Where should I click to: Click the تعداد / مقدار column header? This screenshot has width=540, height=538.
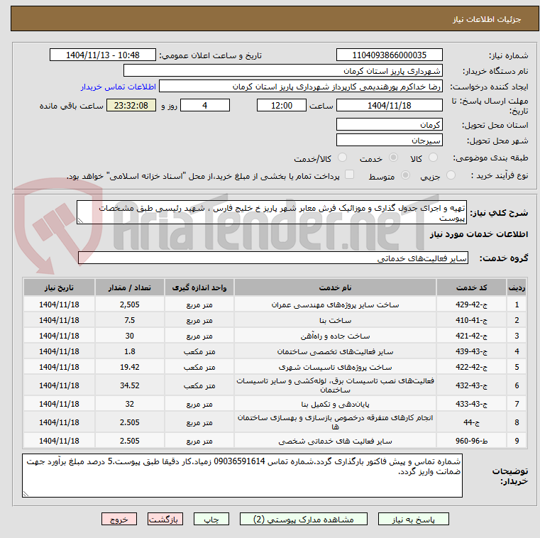click(129, 287)
